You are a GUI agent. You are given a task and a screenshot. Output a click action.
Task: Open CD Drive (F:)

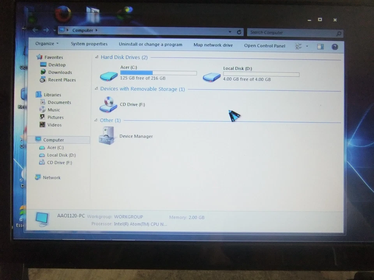pos(132,104)
